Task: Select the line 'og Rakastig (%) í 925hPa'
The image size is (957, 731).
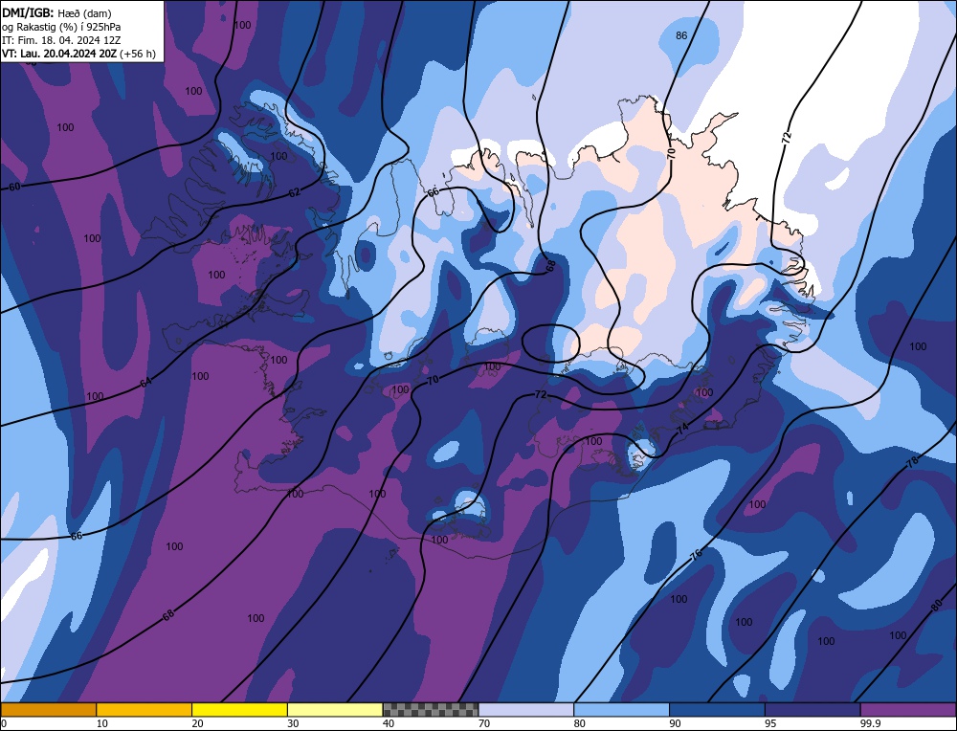Action: pos(61,27)
